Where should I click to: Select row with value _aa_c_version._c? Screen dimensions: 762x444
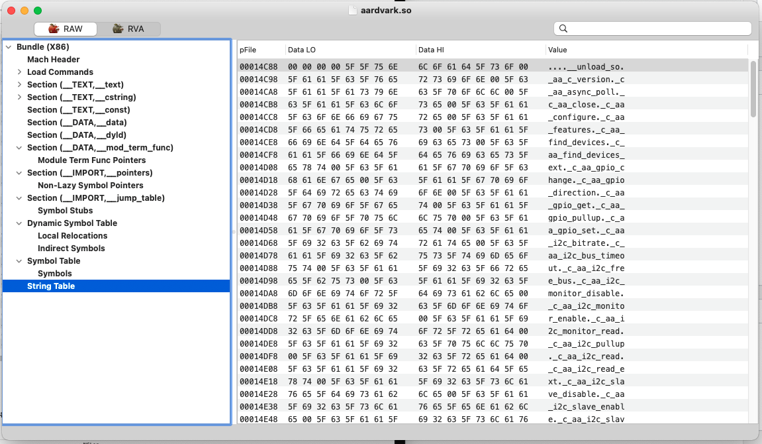[x=493, y=80]
